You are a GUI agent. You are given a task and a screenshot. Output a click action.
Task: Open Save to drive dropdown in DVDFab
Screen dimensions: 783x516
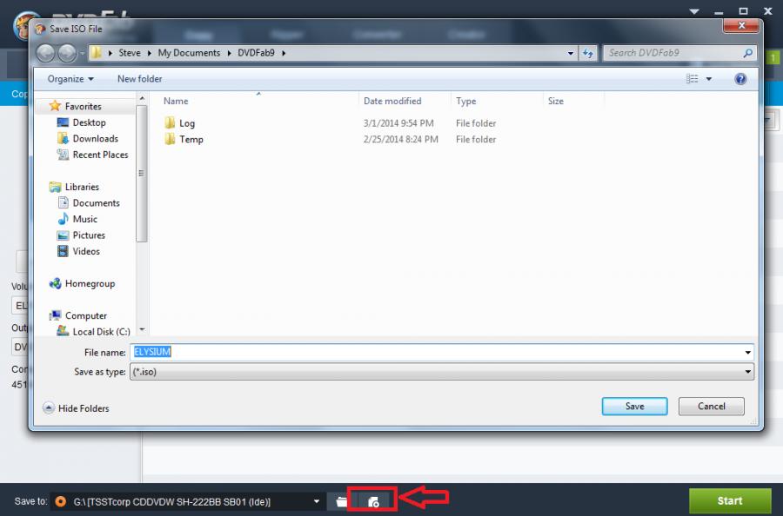pos(316,501)
